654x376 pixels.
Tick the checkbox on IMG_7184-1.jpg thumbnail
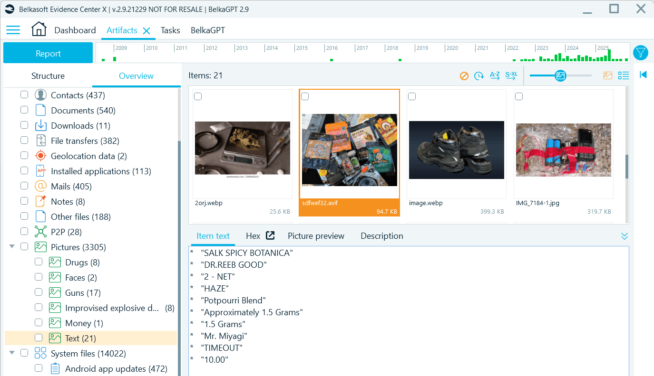coord(519,96)
